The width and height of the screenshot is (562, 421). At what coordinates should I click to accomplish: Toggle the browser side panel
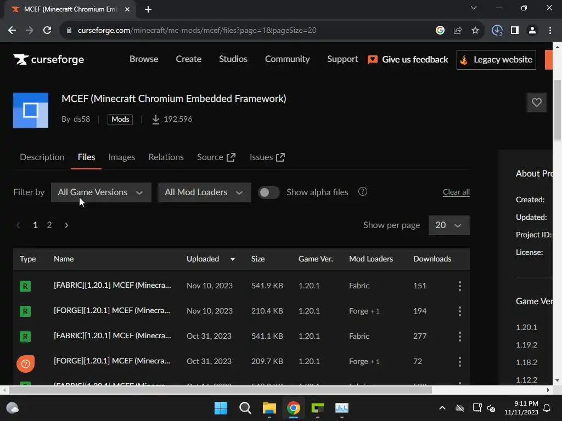(x=515, y=31)
